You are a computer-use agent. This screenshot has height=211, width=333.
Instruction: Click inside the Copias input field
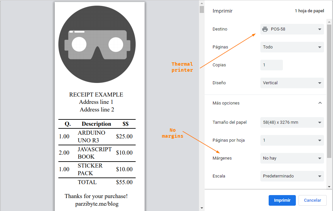[271, 65]
